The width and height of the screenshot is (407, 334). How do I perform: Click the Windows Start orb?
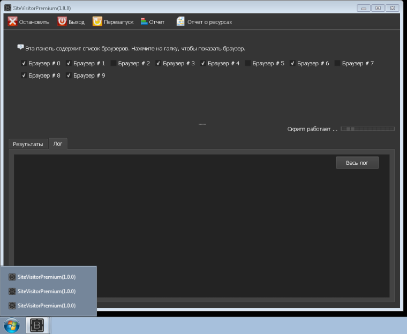coord(11,325)
